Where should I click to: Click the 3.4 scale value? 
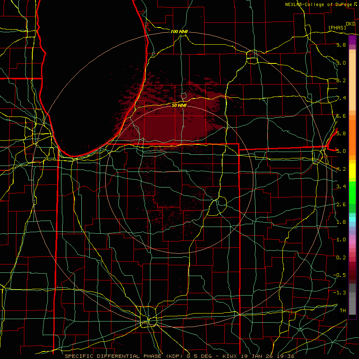(341, 187)
